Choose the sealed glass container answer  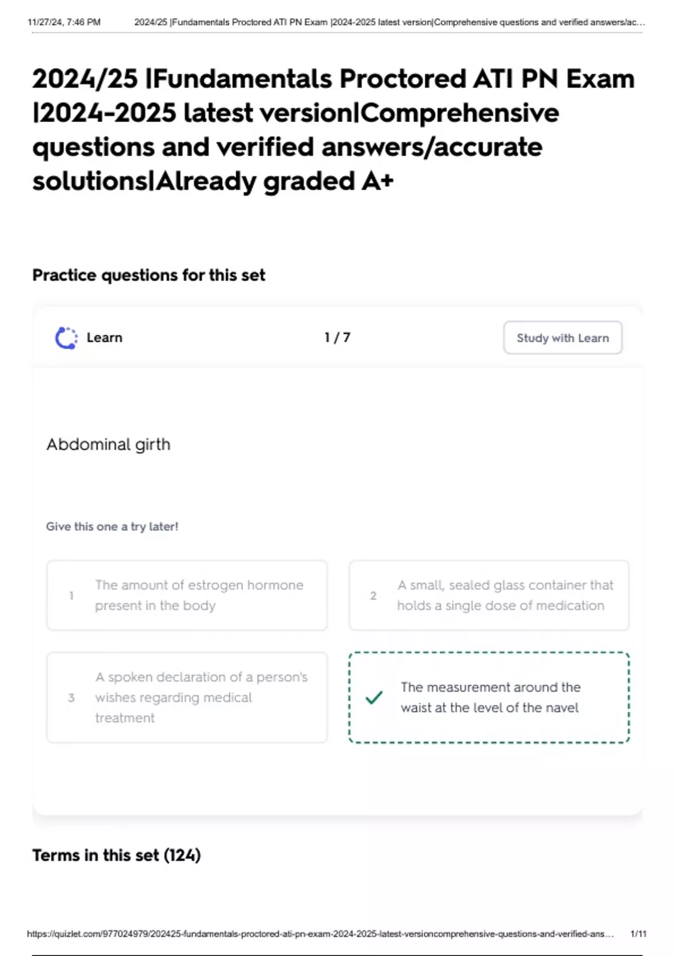click(x=505, y=595)
